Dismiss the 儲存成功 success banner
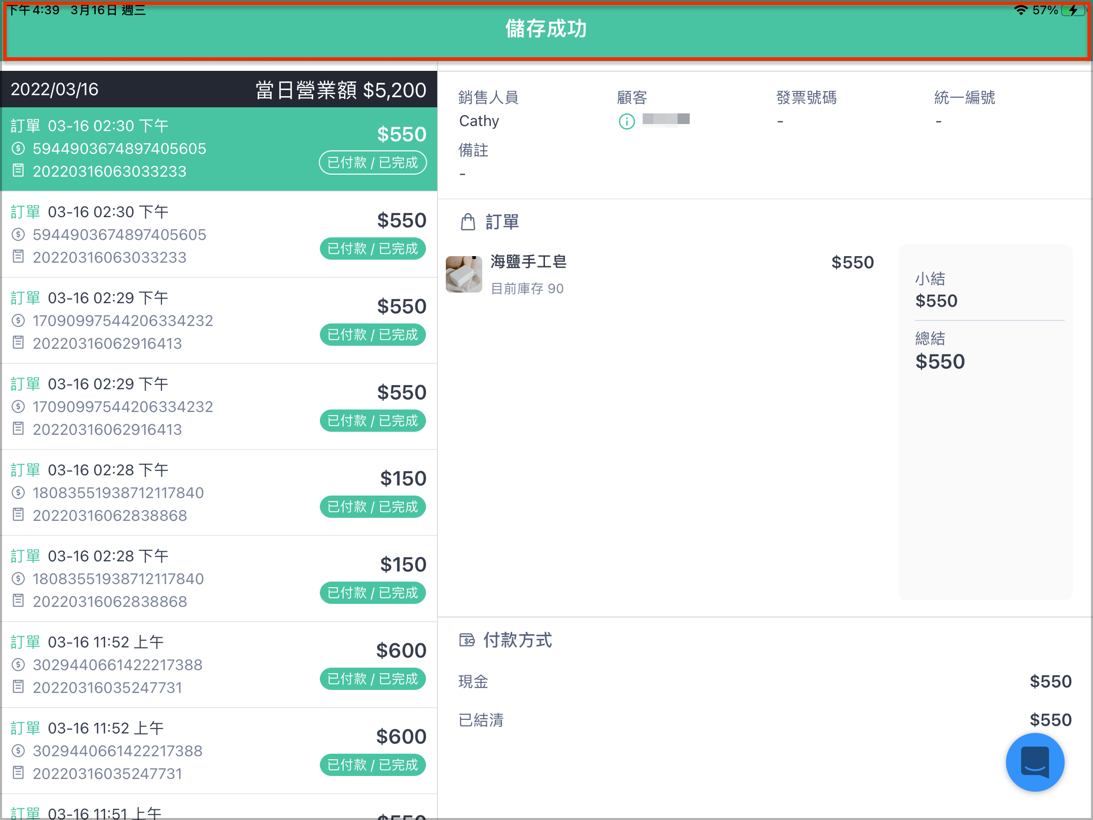 coord(546,30)
